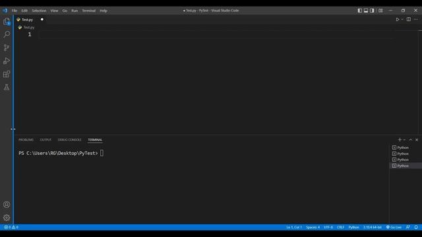Restore down the VS Code window
This screenshot has width=422, height=237.
[x=403, y=11]
